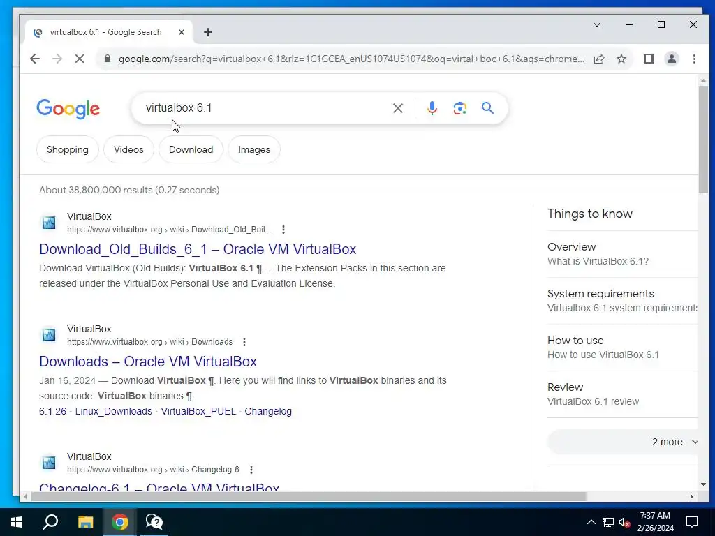Open a new browser tab
The width and height of the screenshot is (715, 536).
click(x=208, y=32)
